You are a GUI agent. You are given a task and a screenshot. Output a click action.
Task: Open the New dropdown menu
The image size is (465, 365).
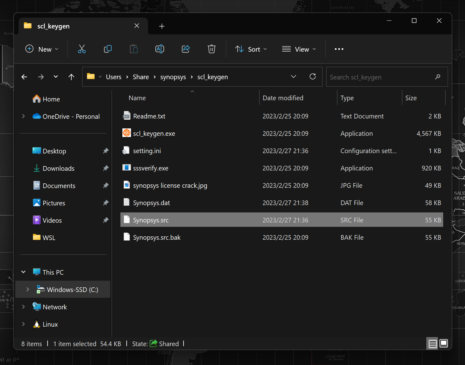42,49
